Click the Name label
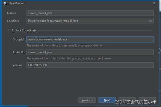 [x=12, y=13]
